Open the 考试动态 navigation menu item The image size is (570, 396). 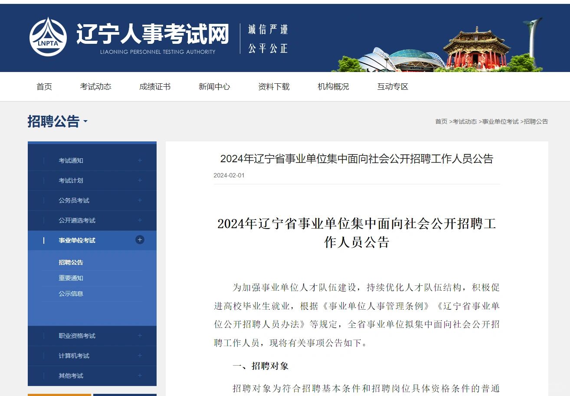click(x=96, y=86)
